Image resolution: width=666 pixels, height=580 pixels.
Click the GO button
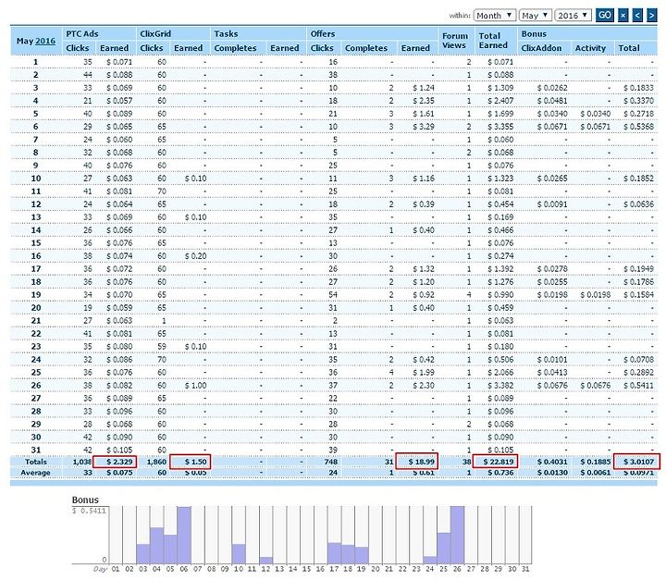[x=604, y=16]
